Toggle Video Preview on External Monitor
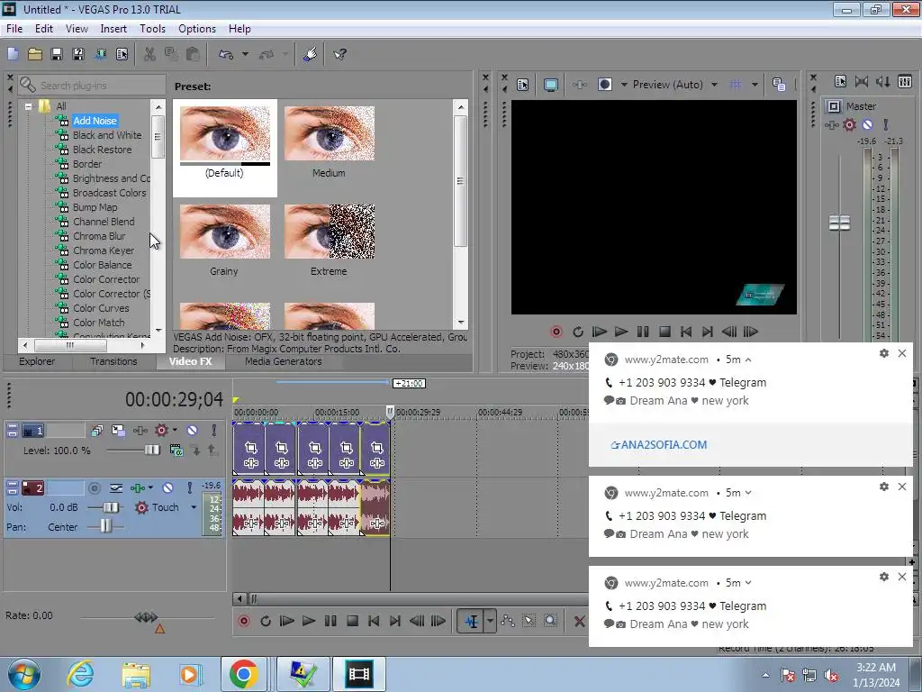 550,85
